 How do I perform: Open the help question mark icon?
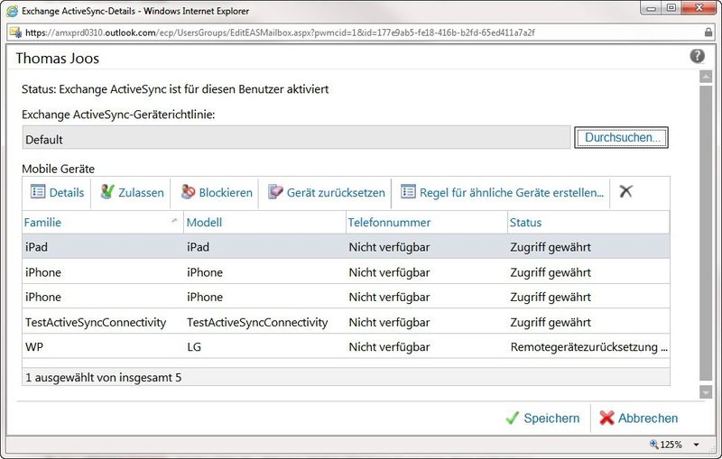pos(697,56)
